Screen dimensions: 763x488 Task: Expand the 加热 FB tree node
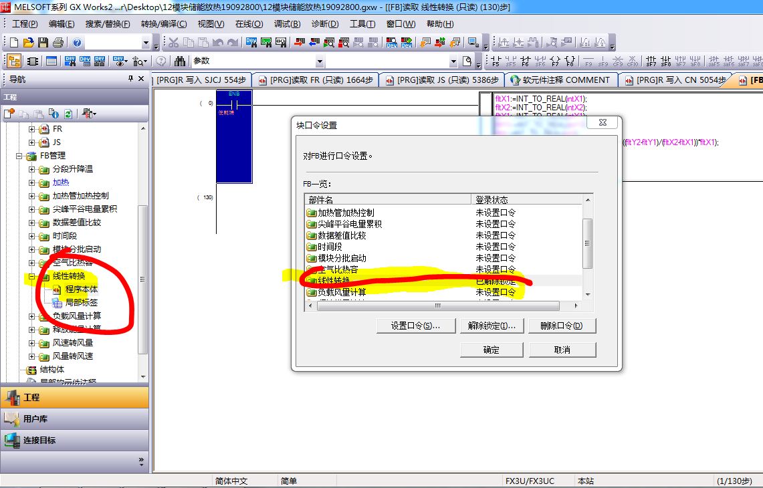[31, 182]
